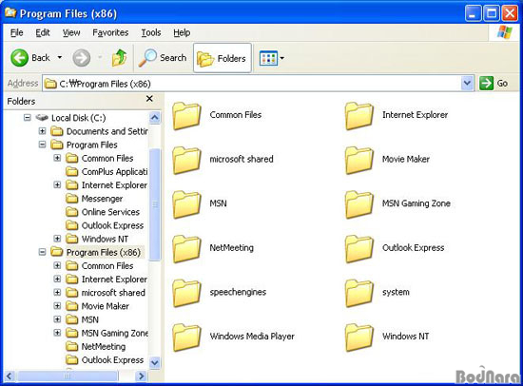Minimize the Program Files (x86) window
Viewport: 523px width, 386px height.
tap(473, 13)
